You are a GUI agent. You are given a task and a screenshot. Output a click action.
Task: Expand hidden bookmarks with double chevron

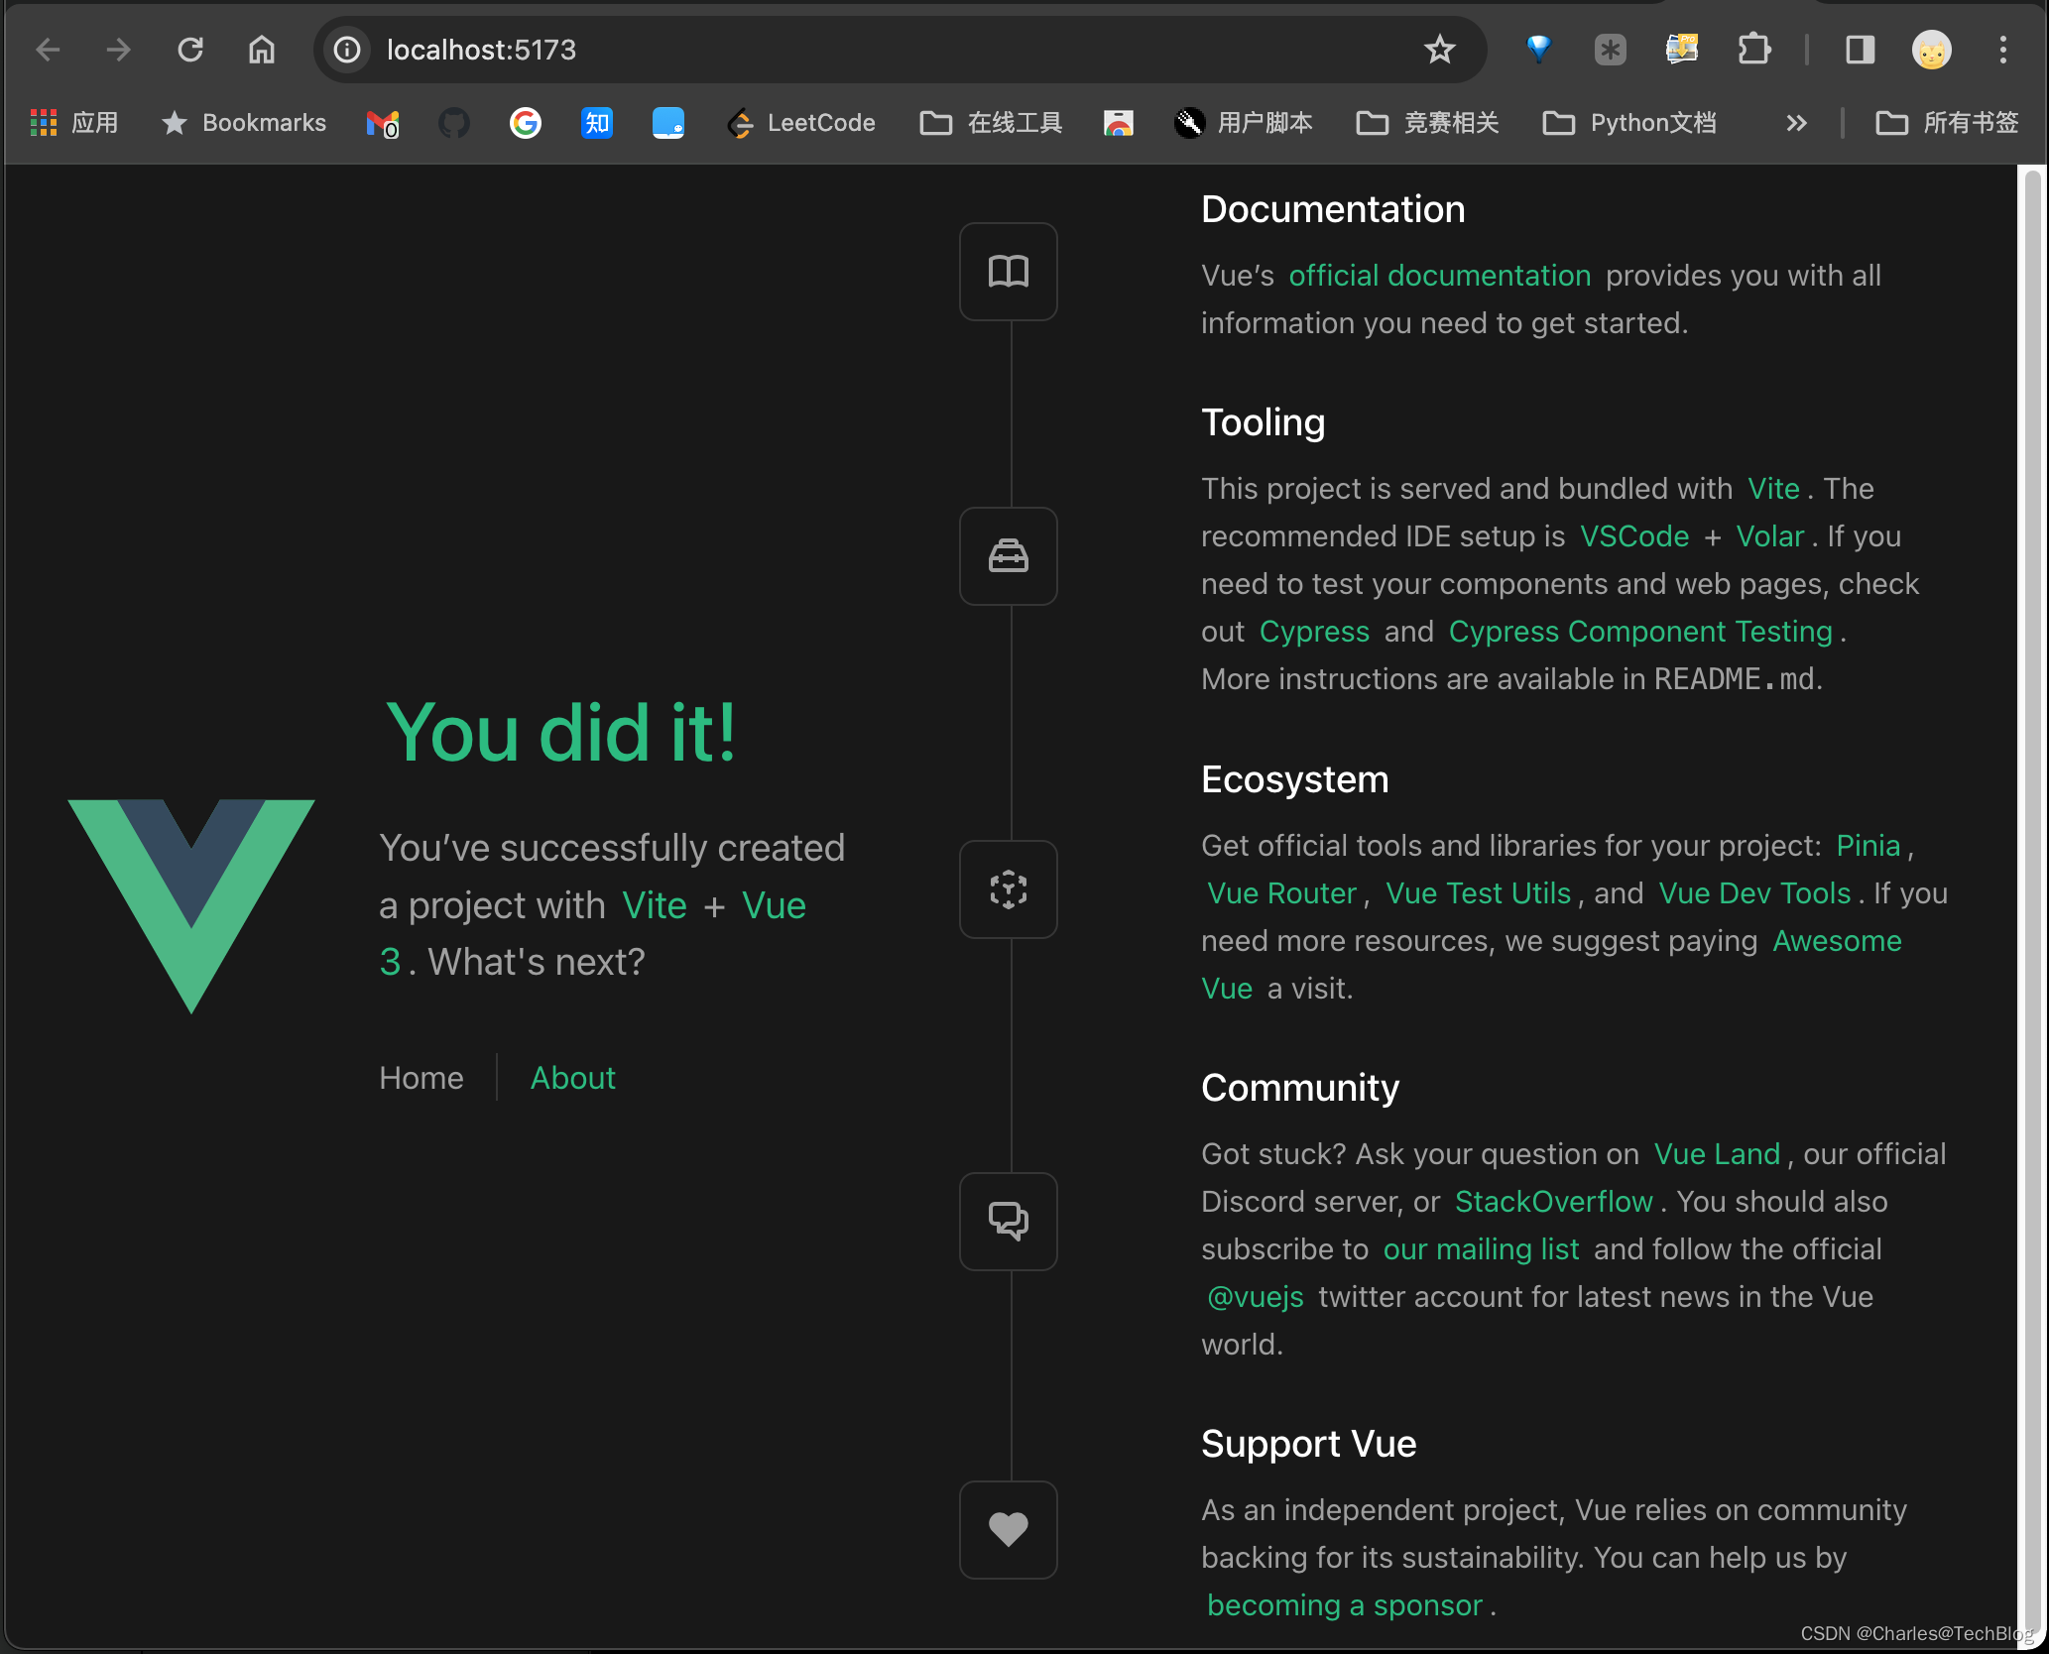pyautogui.click(x=1796, y=123)
